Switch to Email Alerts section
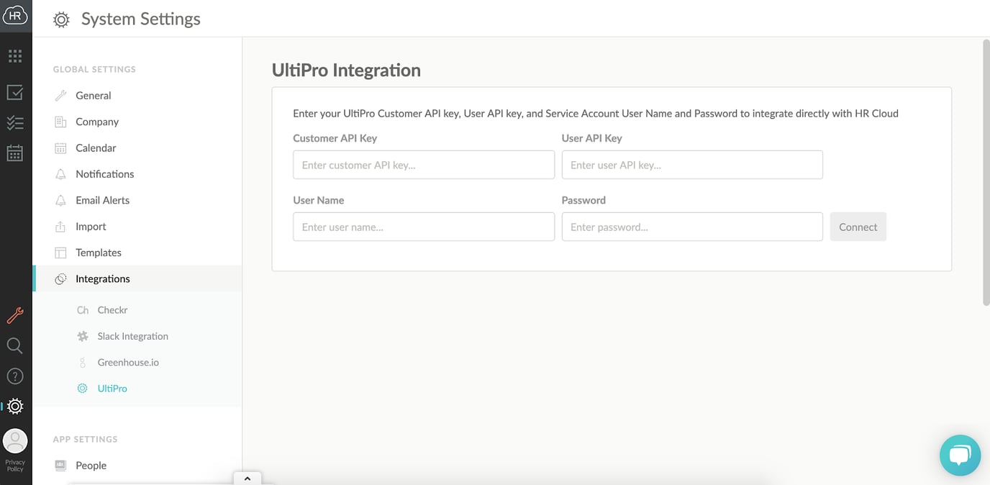Image resolution: width=990 pixels, height=485 pixels. (x=101, y=200)
